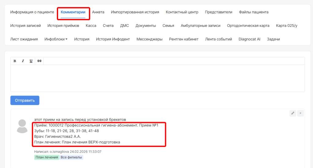
Task: Open the Diagnocat AI tab
Action: point(249,39)
